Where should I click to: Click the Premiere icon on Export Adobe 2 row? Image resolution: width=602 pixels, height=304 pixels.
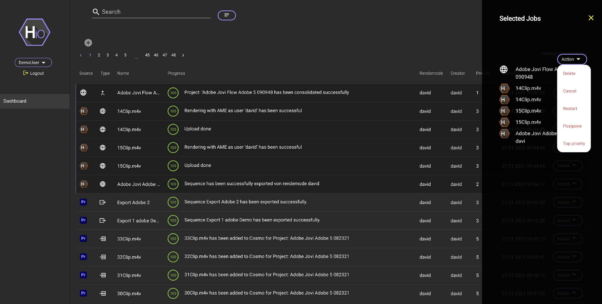[83, 202]
